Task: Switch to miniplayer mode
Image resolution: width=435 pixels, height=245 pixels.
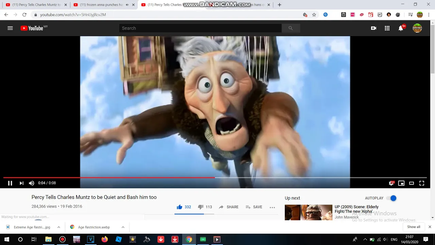Action: (401, 183)
